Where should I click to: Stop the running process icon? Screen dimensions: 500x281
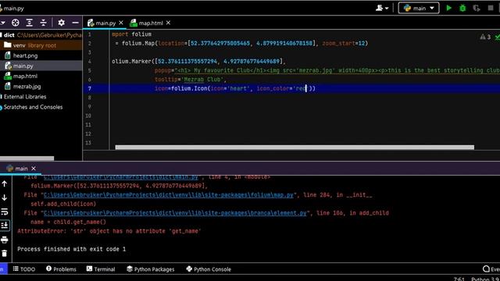[491, 8]
